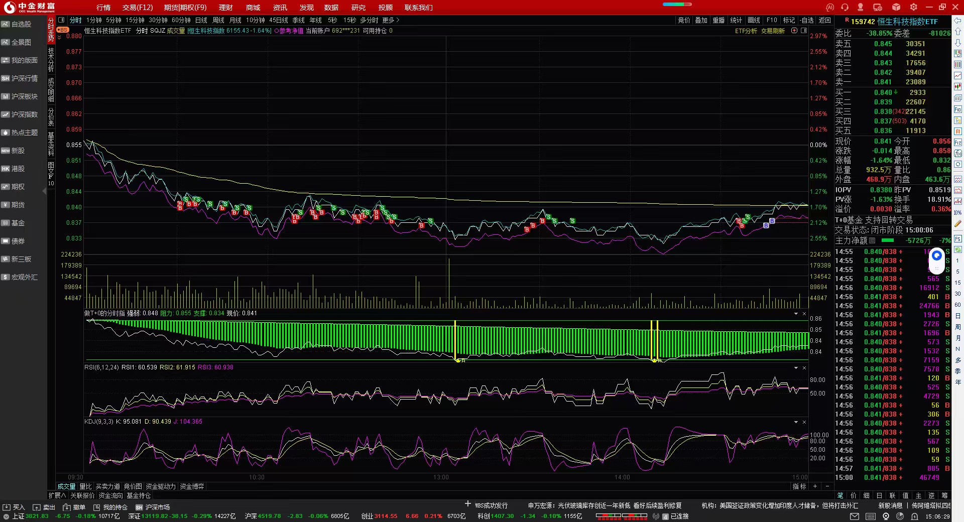Click the 买入 buy icon button
The height and width of the screenshot is (522, 964).
click(x=14, y=507)
